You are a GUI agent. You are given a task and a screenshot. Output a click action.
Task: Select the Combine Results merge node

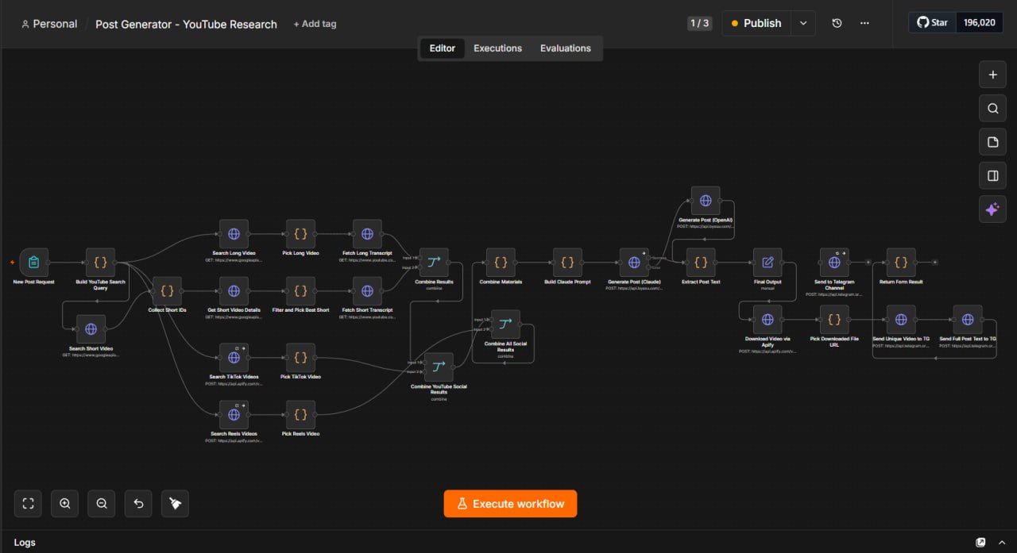pyautogui.click(x=434, y=263)
